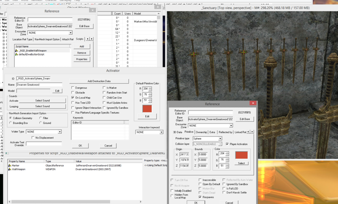This screenshot has width=338, height=204.
Task: Click the Default Primitive Color red swatch
Action: click(147, 109)
